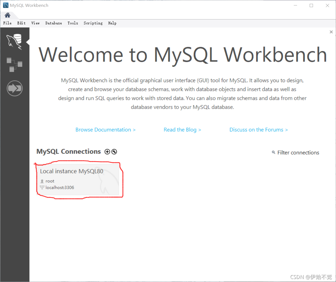Open the Help menu
336x282 pixels.
pos(112,23)
